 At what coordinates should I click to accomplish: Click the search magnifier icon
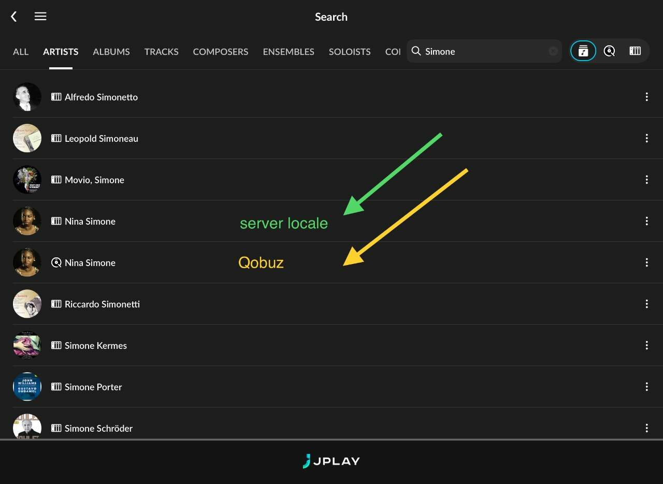pos(416,51)
